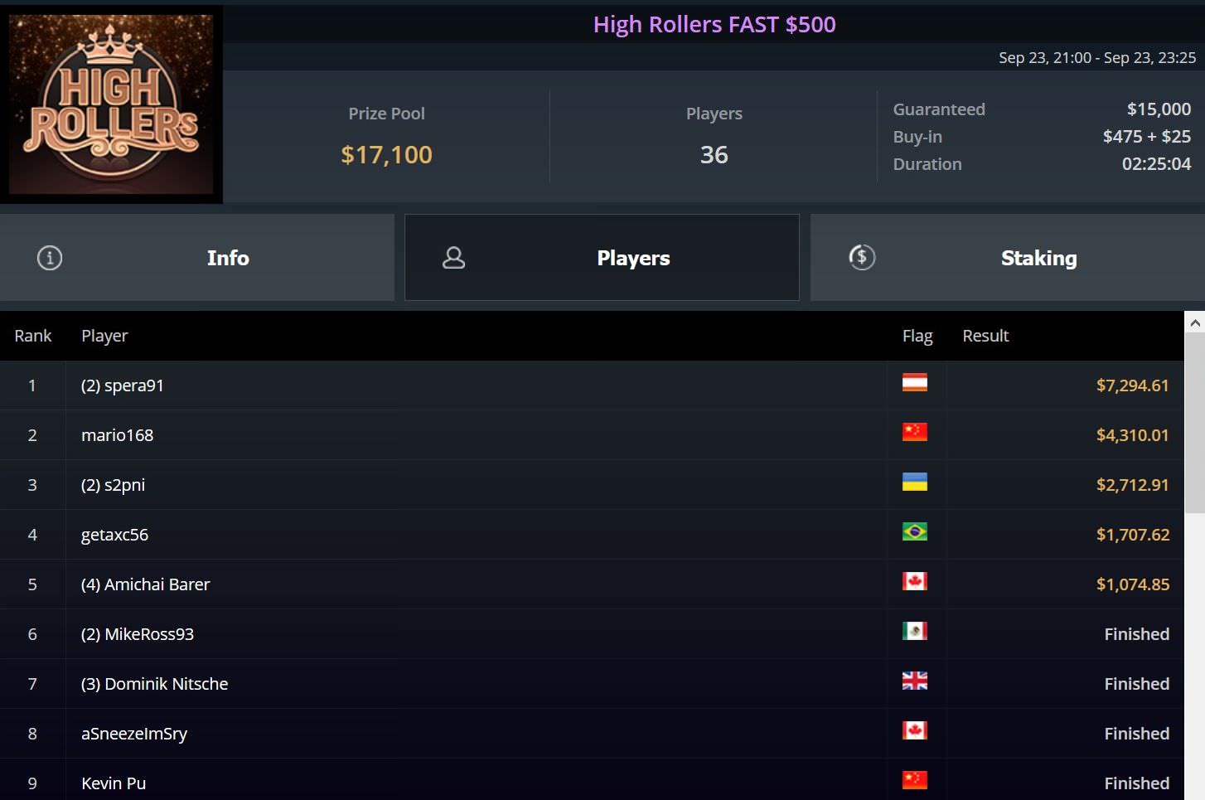The image size is (1205, 800).
Task: Click the High Rollers FAST $500 title
Action: [x=714, y=25]
